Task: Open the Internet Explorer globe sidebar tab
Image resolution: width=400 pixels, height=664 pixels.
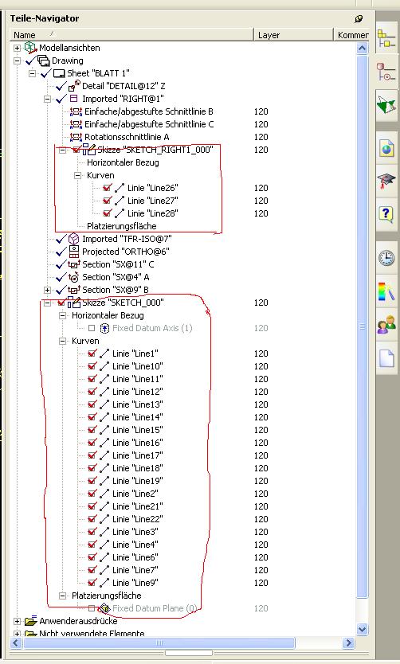Action: (x=386, y=149)
